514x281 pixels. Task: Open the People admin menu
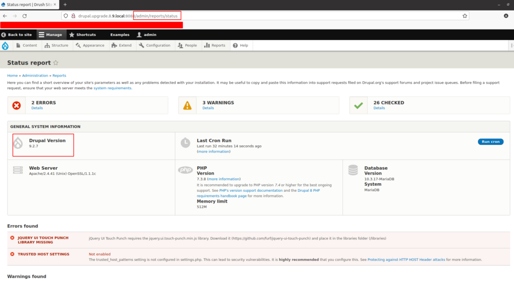[x=188, y=46]
